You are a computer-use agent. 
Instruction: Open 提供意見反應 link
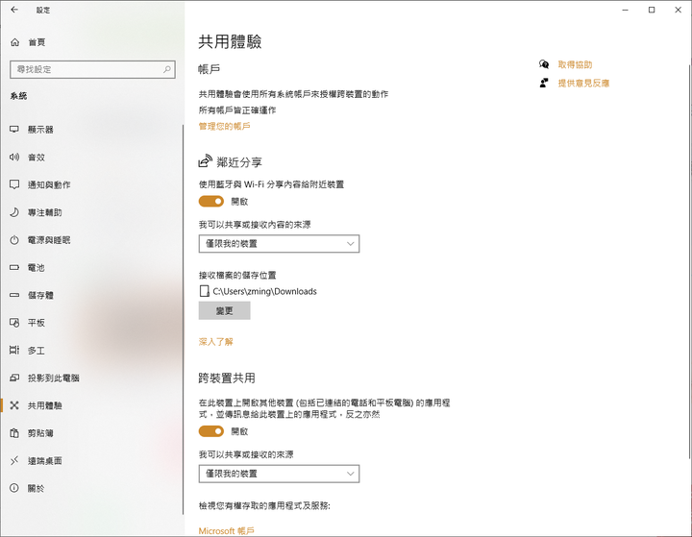583,83
